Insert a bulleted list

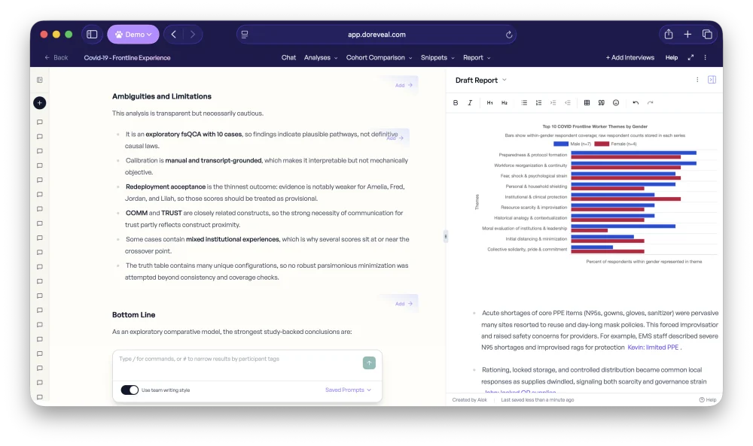pos(524,102)
